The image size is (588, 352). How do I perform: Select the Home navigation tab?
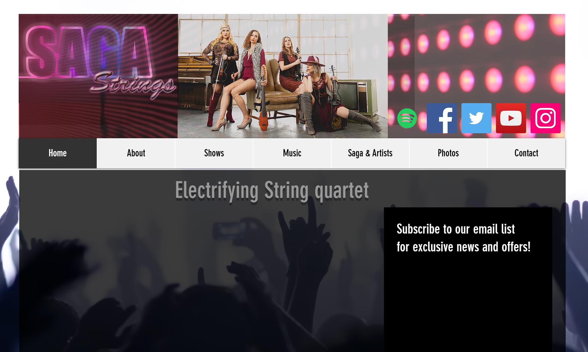point(58,153)
